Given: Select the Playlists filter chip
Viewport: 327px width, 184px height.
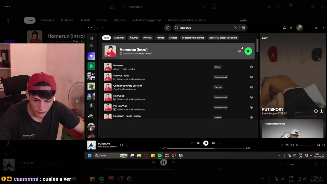Looking at the screenshot, I should pos(147,38).
